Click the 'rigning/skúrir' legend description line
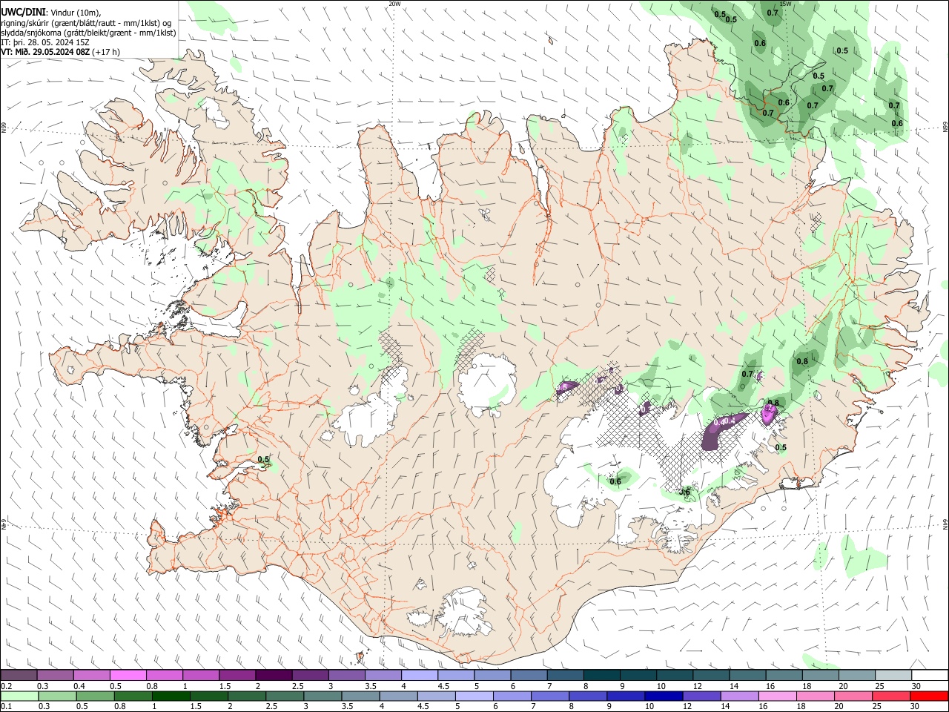 [87, 23]
